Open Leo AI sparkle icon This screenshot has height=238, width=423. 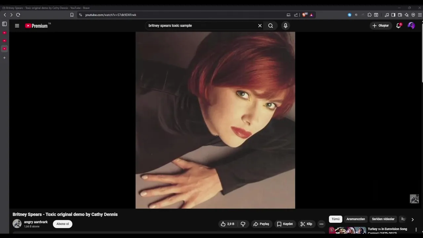click(x=406, y=15)
